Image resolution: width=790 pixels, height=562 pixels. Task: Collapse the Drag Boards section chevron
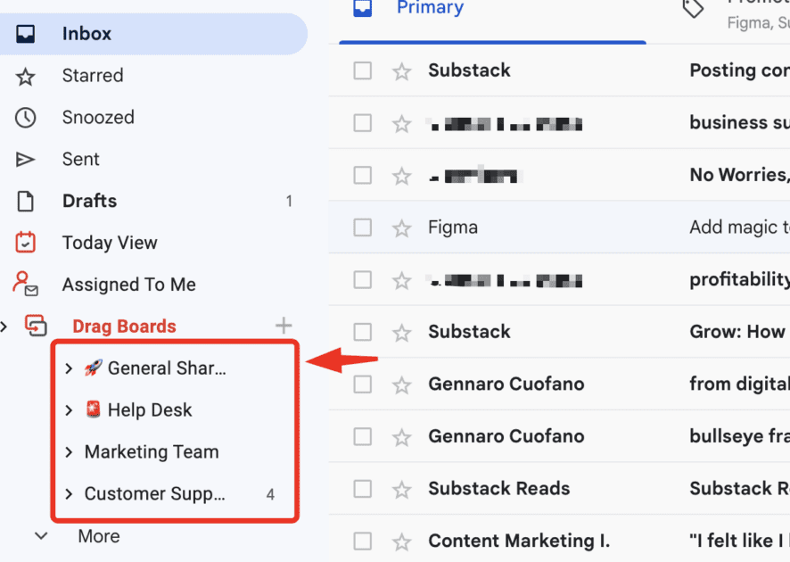(4, 326)
